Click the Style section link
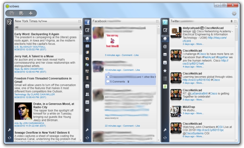 click(17, 69)
